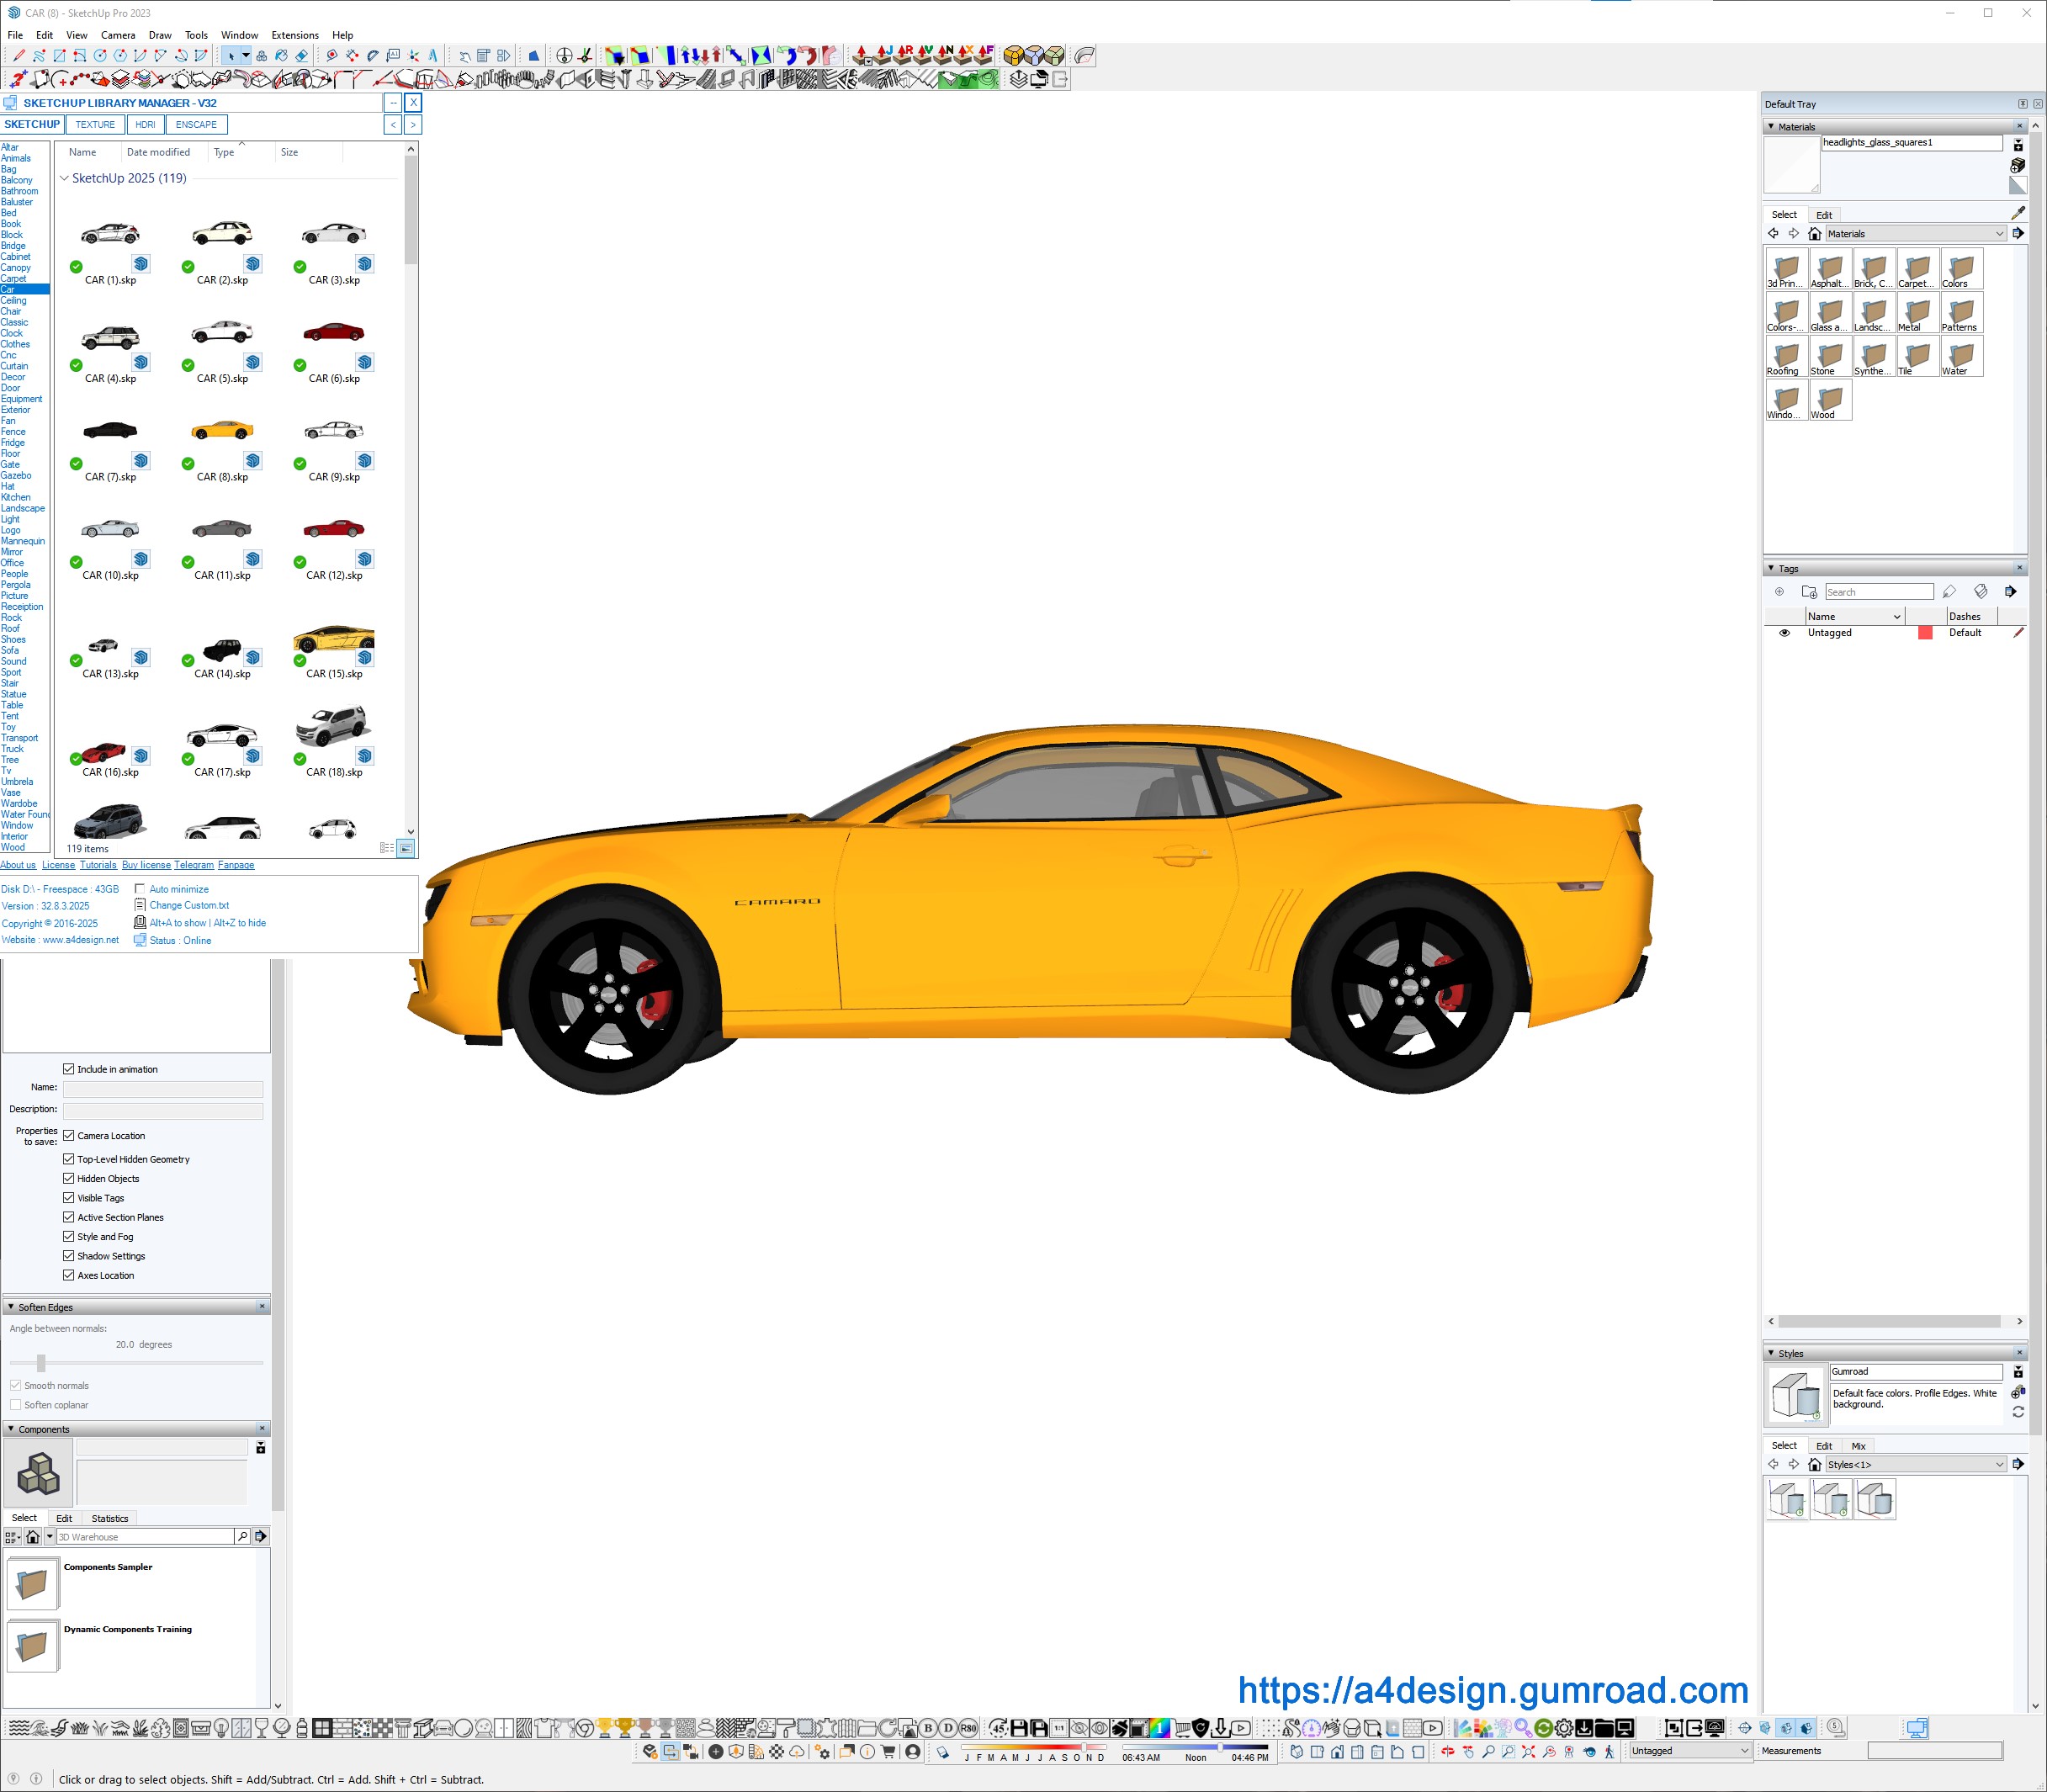Open the Extensions menu
The image size is (2047, 1792).
(295, 35)
